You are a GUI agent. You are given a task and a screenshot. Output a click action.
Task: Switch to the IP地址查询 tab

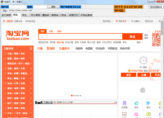click(86, 15)
